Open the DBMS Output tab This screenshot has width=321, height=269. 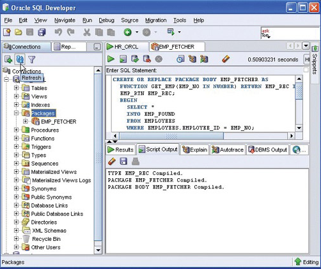pyautogui.click(x=268, y=150)
